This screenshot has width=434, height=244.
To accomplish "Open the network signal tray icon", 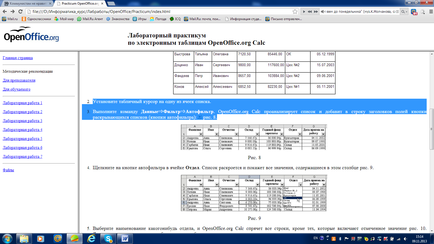I will [399, 239].
